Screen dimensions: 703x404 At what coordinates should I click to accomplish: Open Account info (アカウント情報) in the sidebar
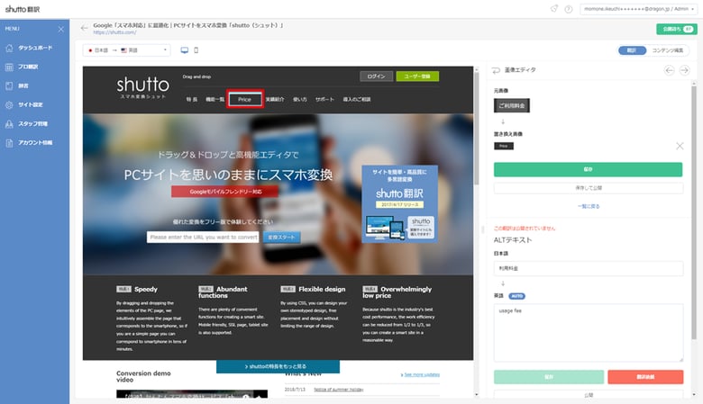[34, 143]
